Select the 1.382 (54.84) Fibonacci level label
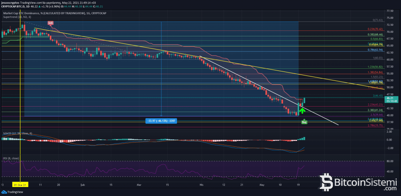The image size is (401, 196). (x=375, y=72)
